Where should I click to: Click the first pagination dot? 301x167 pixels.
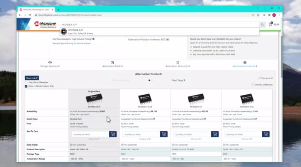149,80
